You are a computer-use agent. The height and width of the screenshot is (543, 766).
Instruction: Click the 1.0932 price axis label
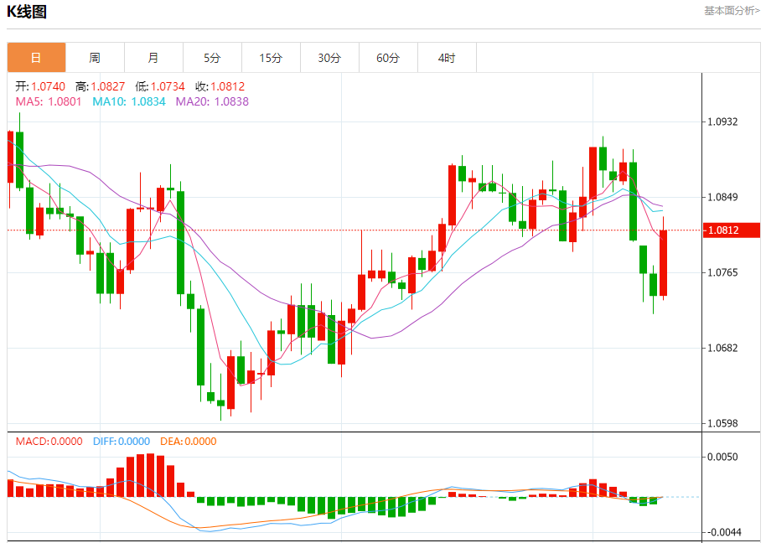(x=722, y=122)
